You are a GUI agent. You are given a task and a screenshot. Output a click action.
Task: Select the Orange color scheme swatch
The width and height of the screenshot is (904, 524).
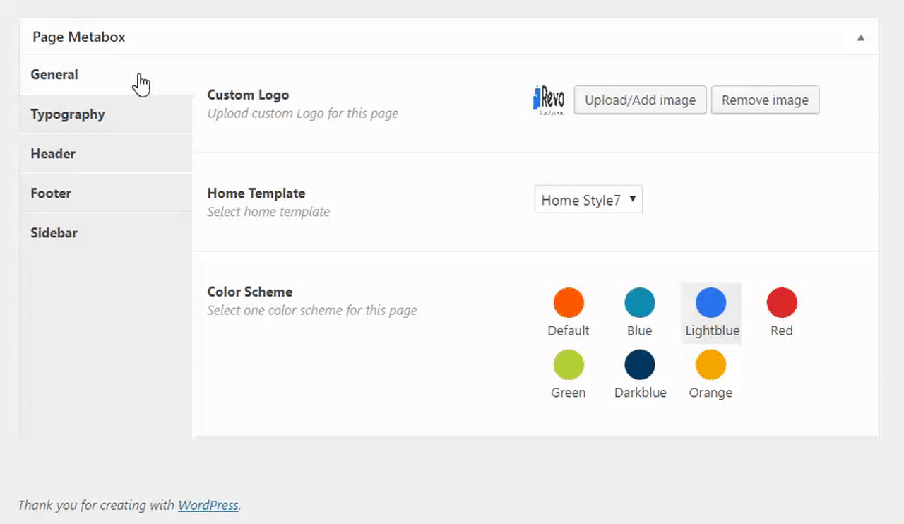710,365
